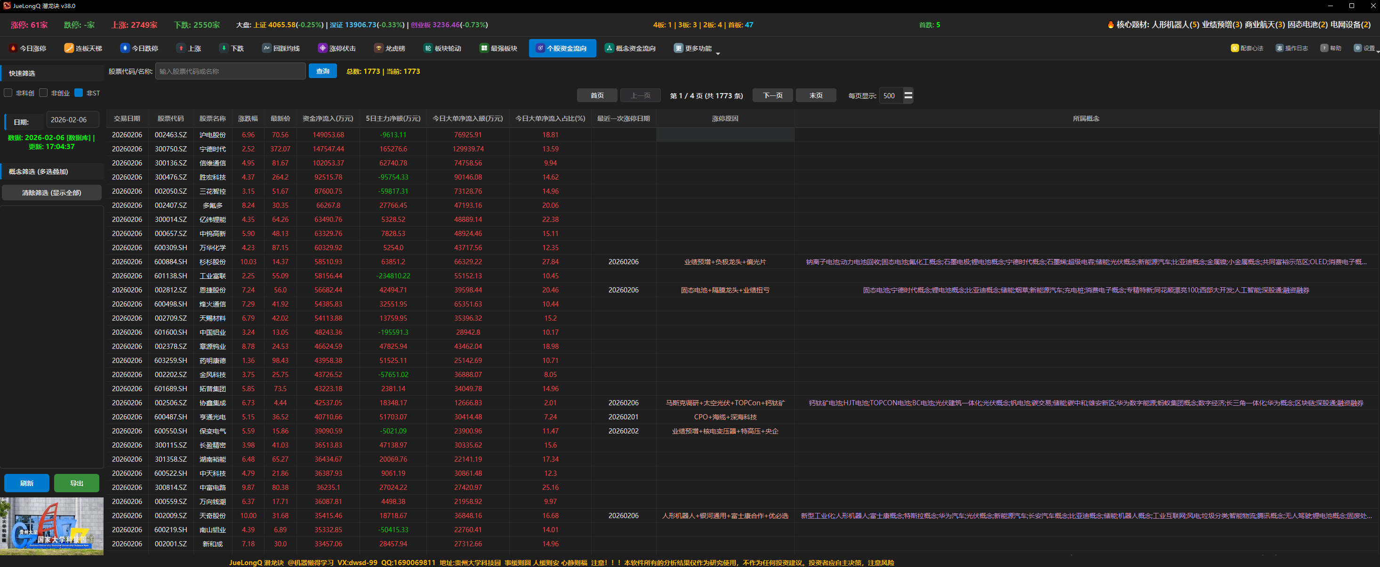Screen dimensions: 1380x567
Task: Expand the 更多功能 dropdown arrow
Action: (x=718, y=53)
